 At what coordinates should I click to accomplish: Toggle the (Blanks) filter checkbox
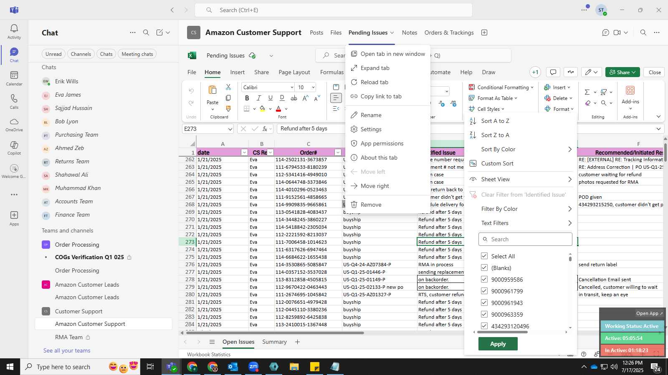484,267
